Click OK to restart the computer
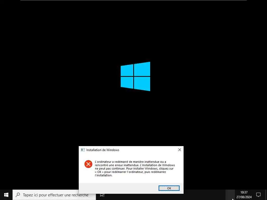This screenshot has height=200, width=267. pyautogui.click(x=169, y=188)
